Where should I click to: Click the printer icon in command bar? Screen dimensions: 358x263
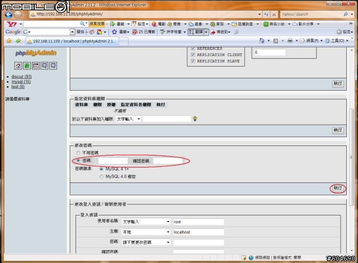pos(290,41)
